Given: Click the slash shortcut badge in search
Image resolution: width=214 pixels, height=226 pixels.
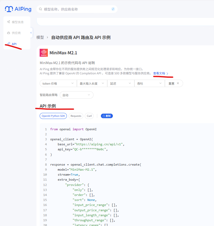Looking at the screenshot, I should click(x=113, y=9).
